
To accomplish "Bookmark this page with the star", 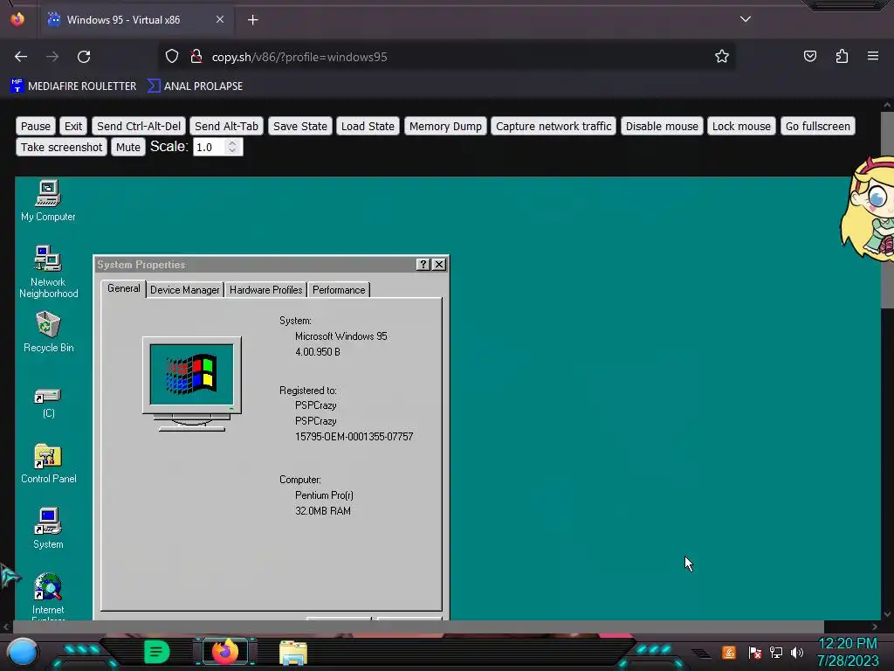I will (722, 56).
